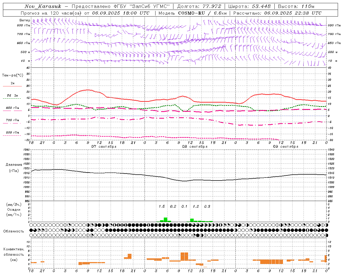342x273 pixels.
Task: Click the Долгота: 77.972 value
Action: coord(199,6)
